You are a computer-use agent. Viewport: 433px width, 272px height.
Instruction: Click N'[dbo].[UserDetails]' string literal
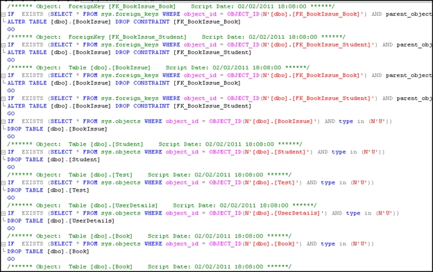tap(285, 214)
